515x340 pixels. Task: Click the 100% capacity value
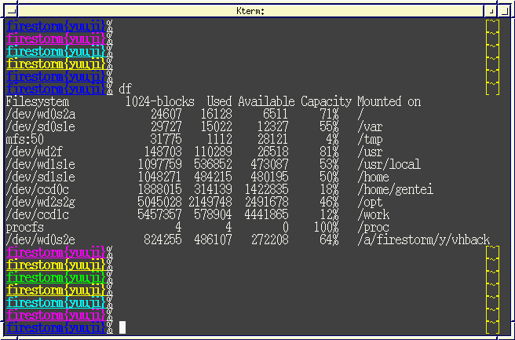coord(326,227)
